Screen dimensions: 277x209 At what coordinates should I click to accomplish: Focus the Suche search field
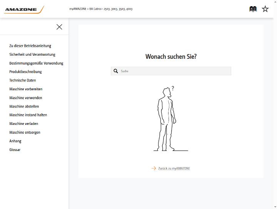point(171,71)
